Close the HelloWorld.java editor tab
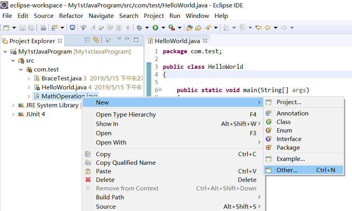 (x=205, y=41)
